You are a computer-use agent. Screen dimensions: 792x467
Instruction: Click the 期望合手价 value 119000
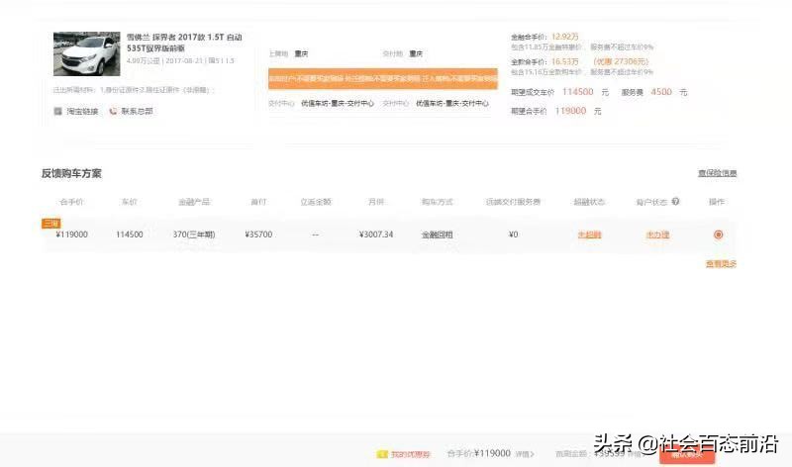tap(570, 111)
